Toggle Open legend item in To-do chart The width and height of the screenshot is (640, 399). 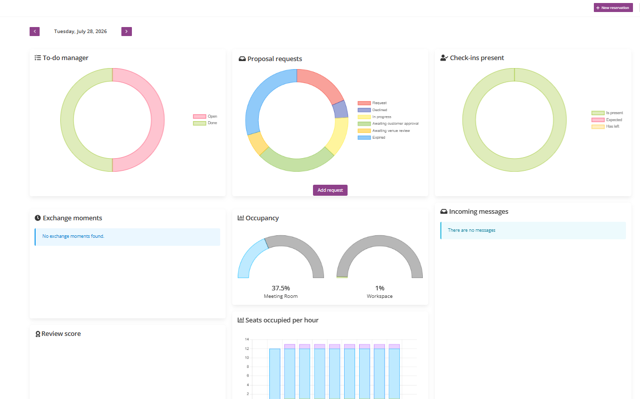click(205, 116)
